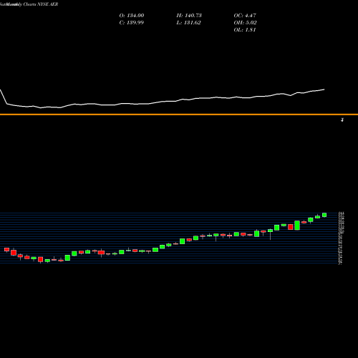The height and width of the screenshot is (358, 358).
Task: Select the 'OC: 4.47' reading
Action: [x=245, y=16]
